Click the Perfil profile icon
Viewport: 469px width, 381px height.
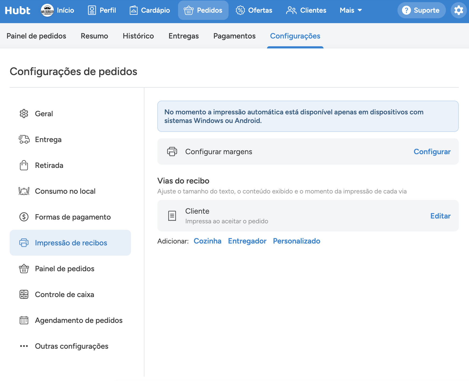[92, 10]
